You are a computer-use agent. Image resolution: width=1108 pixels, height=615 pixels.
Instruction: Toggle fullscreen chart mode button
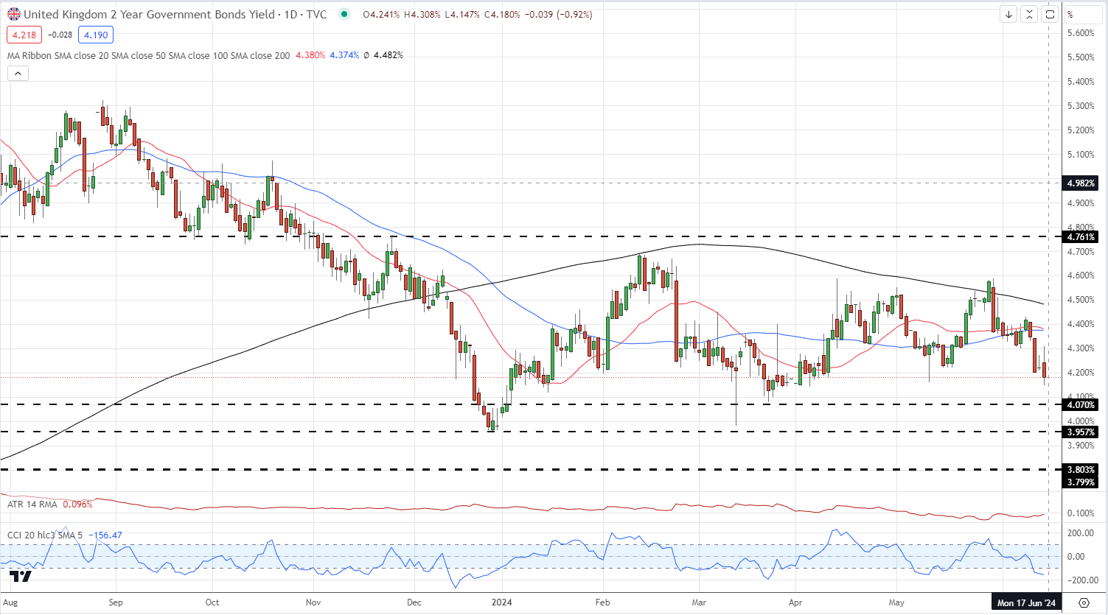click(1050, 14)
